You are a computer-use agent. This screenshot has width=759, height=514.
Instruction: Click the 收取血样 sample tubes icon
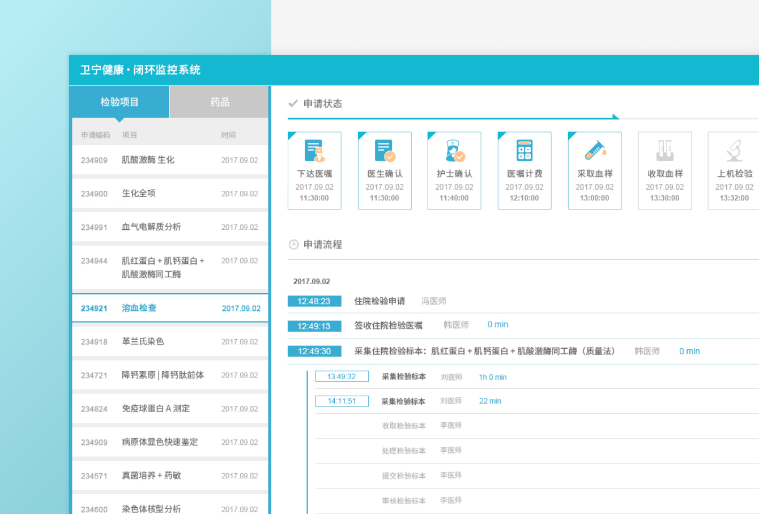click(x=665, y=151)
